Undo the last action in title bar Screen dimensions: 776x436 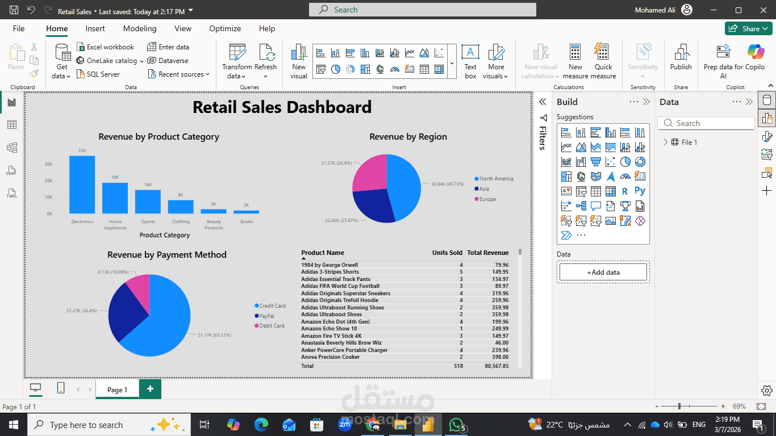click(31, 10)
